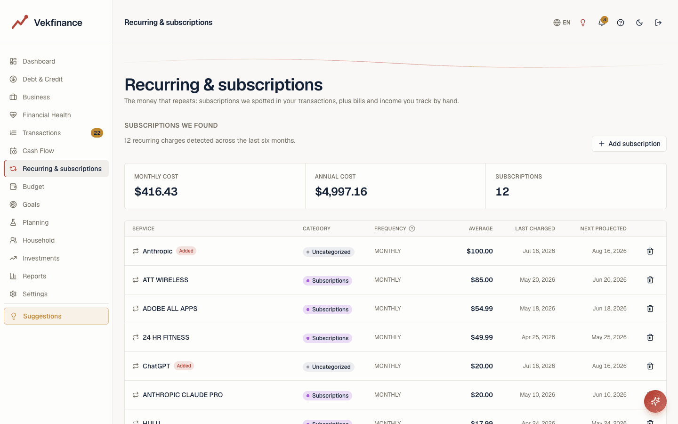This screenshot has height=424, width=678.
Task: Click the Household people icon
Action: click(x=13, y=240)
